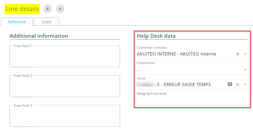253x131 pixels.
Task: Open the Costs tab
Action: 47,22
